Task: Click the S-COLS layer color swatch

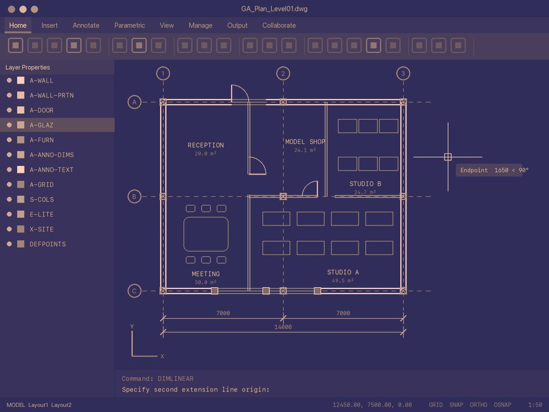Action: [x=21, y=199]
